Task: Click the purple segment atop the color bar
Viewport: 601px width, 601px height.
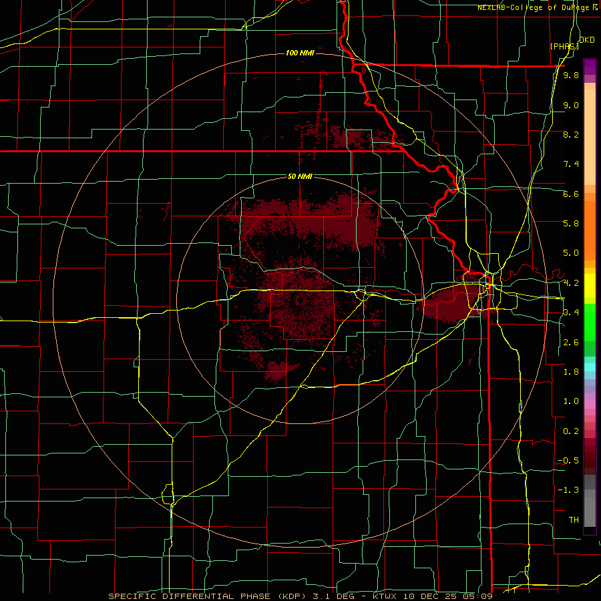Action: click(590, 67)
